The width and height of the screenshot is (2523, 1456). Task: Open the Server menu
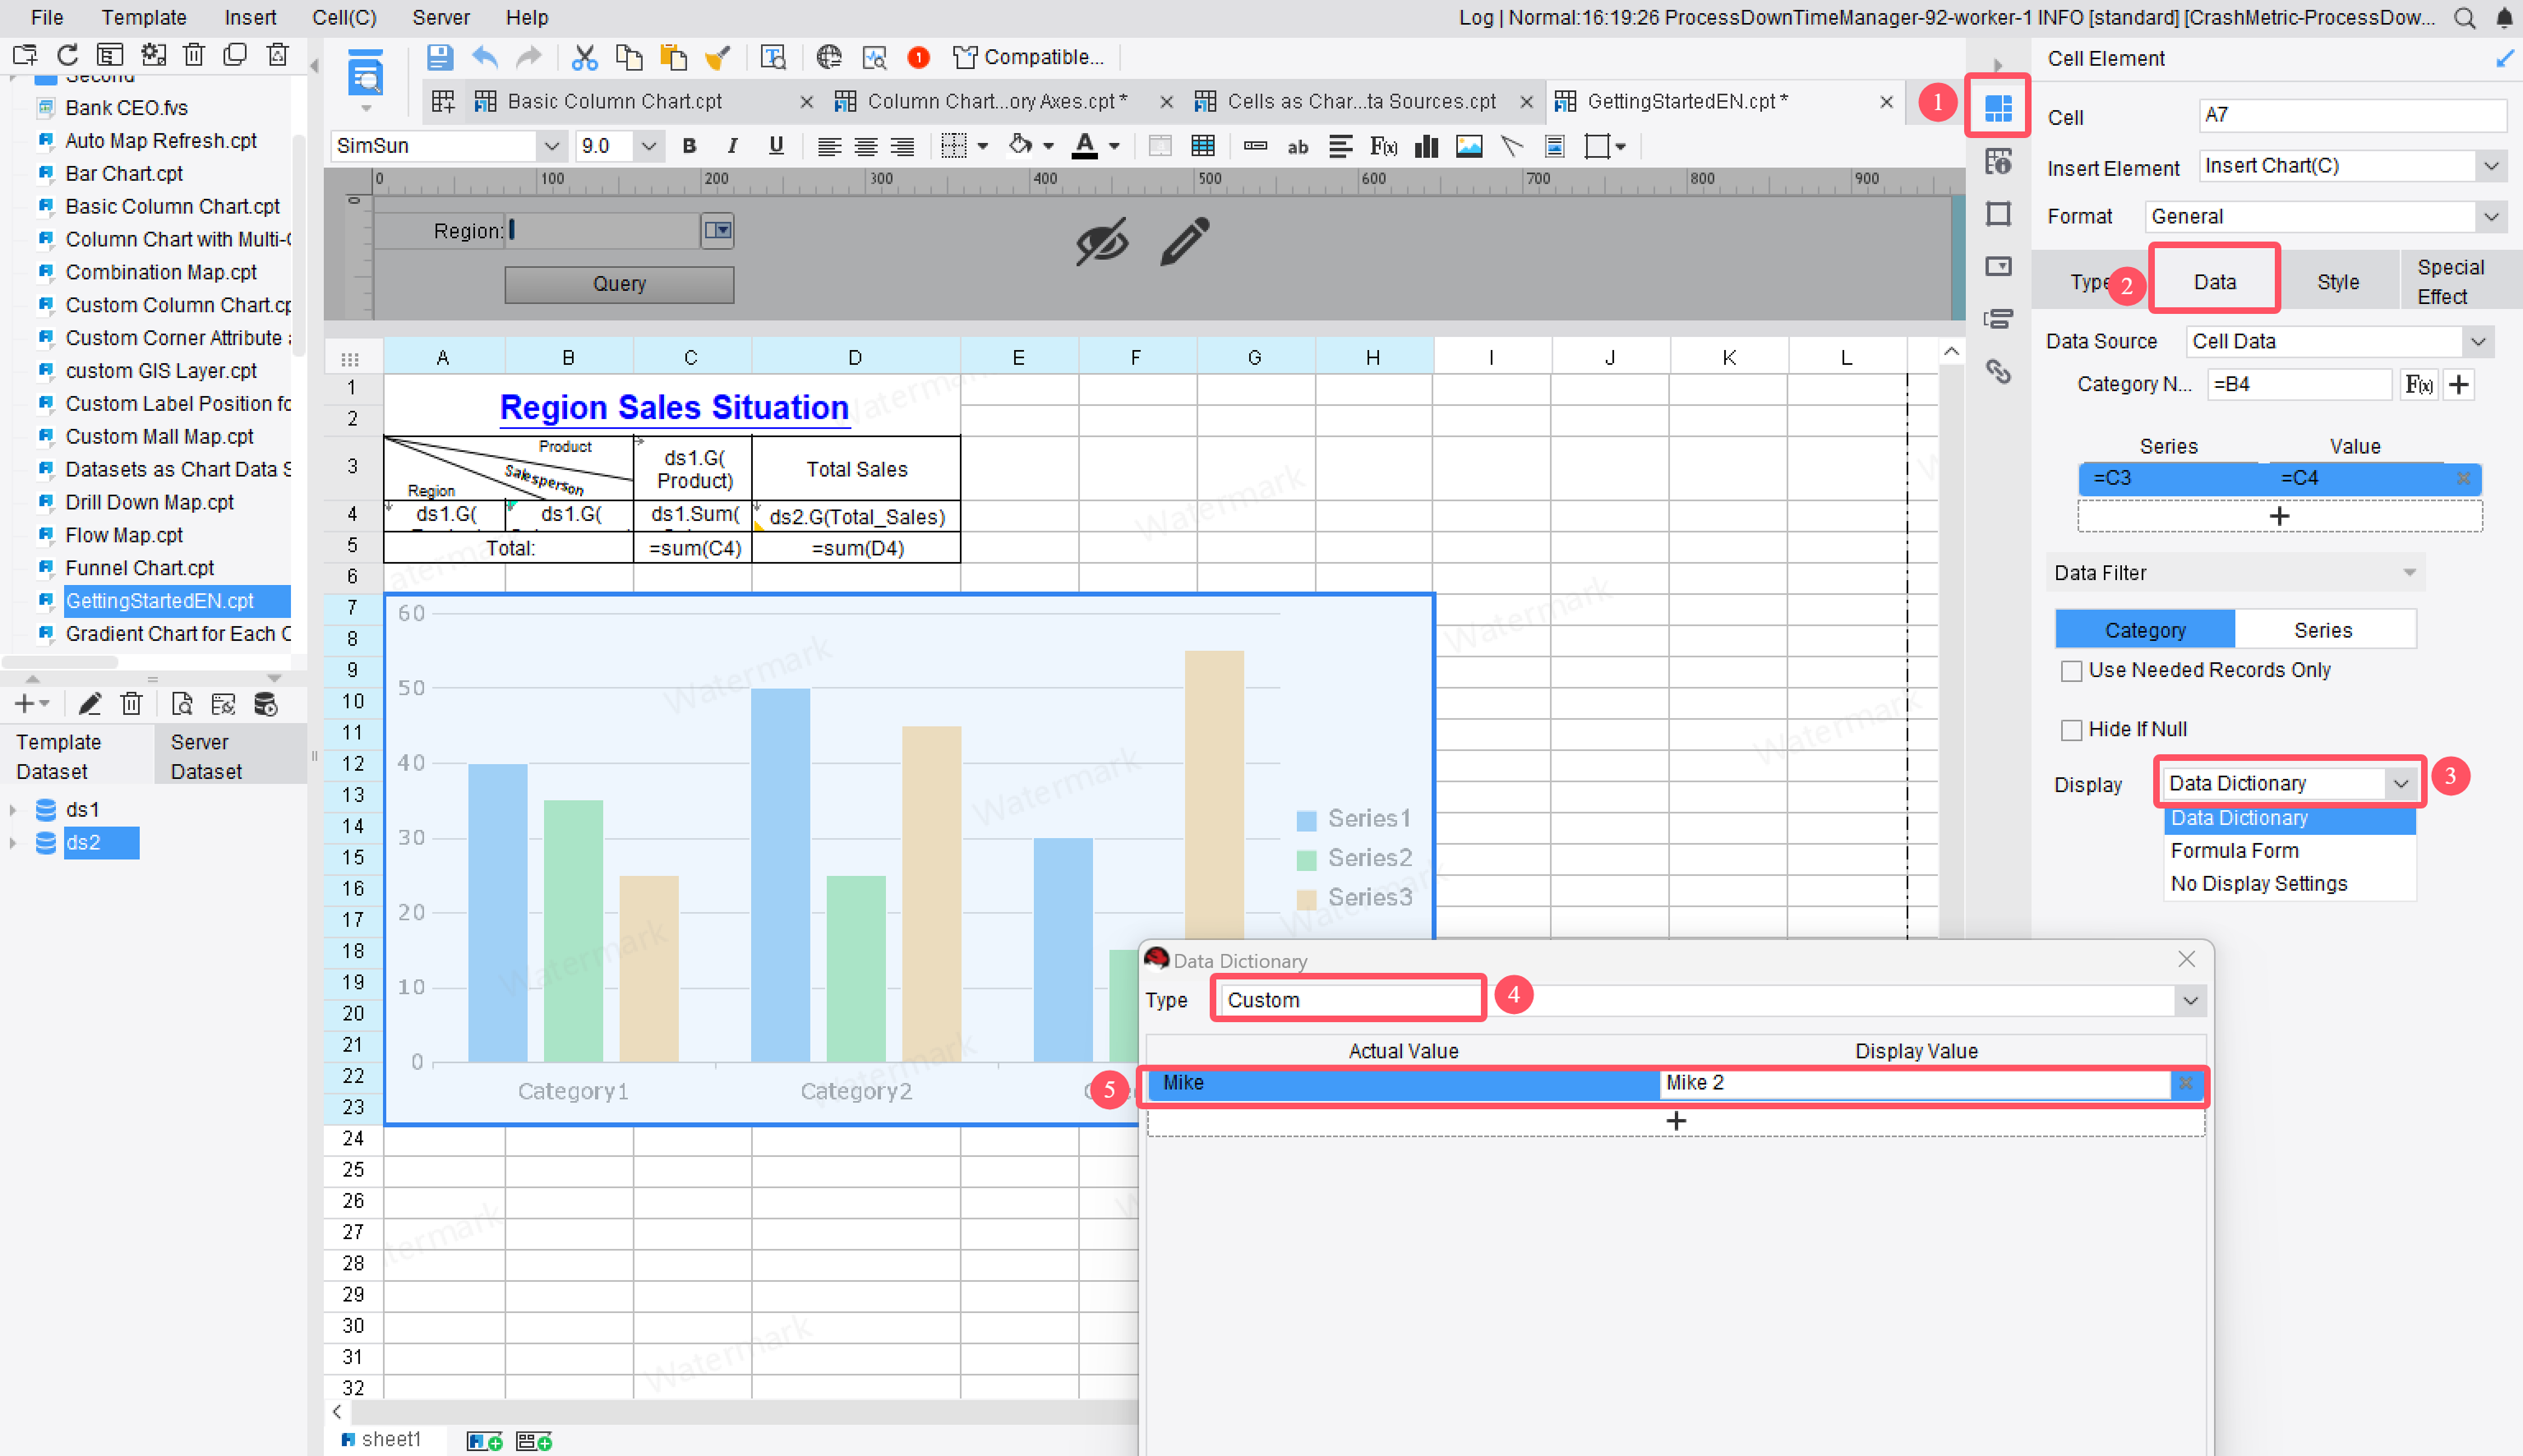(441, 17)
